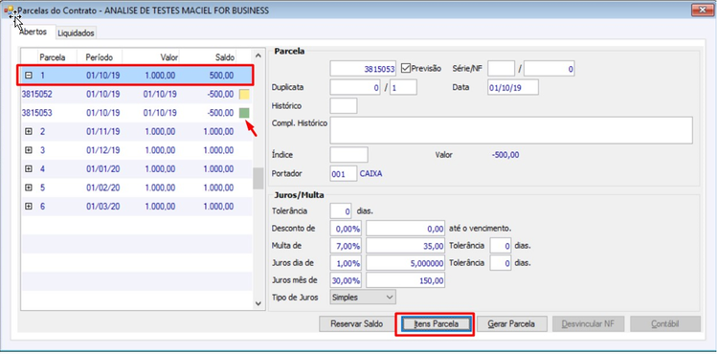Viewport: 718px width, 354px height.
Task: Click the parcel list scrollbar up arrow
Action: point(258,55)
